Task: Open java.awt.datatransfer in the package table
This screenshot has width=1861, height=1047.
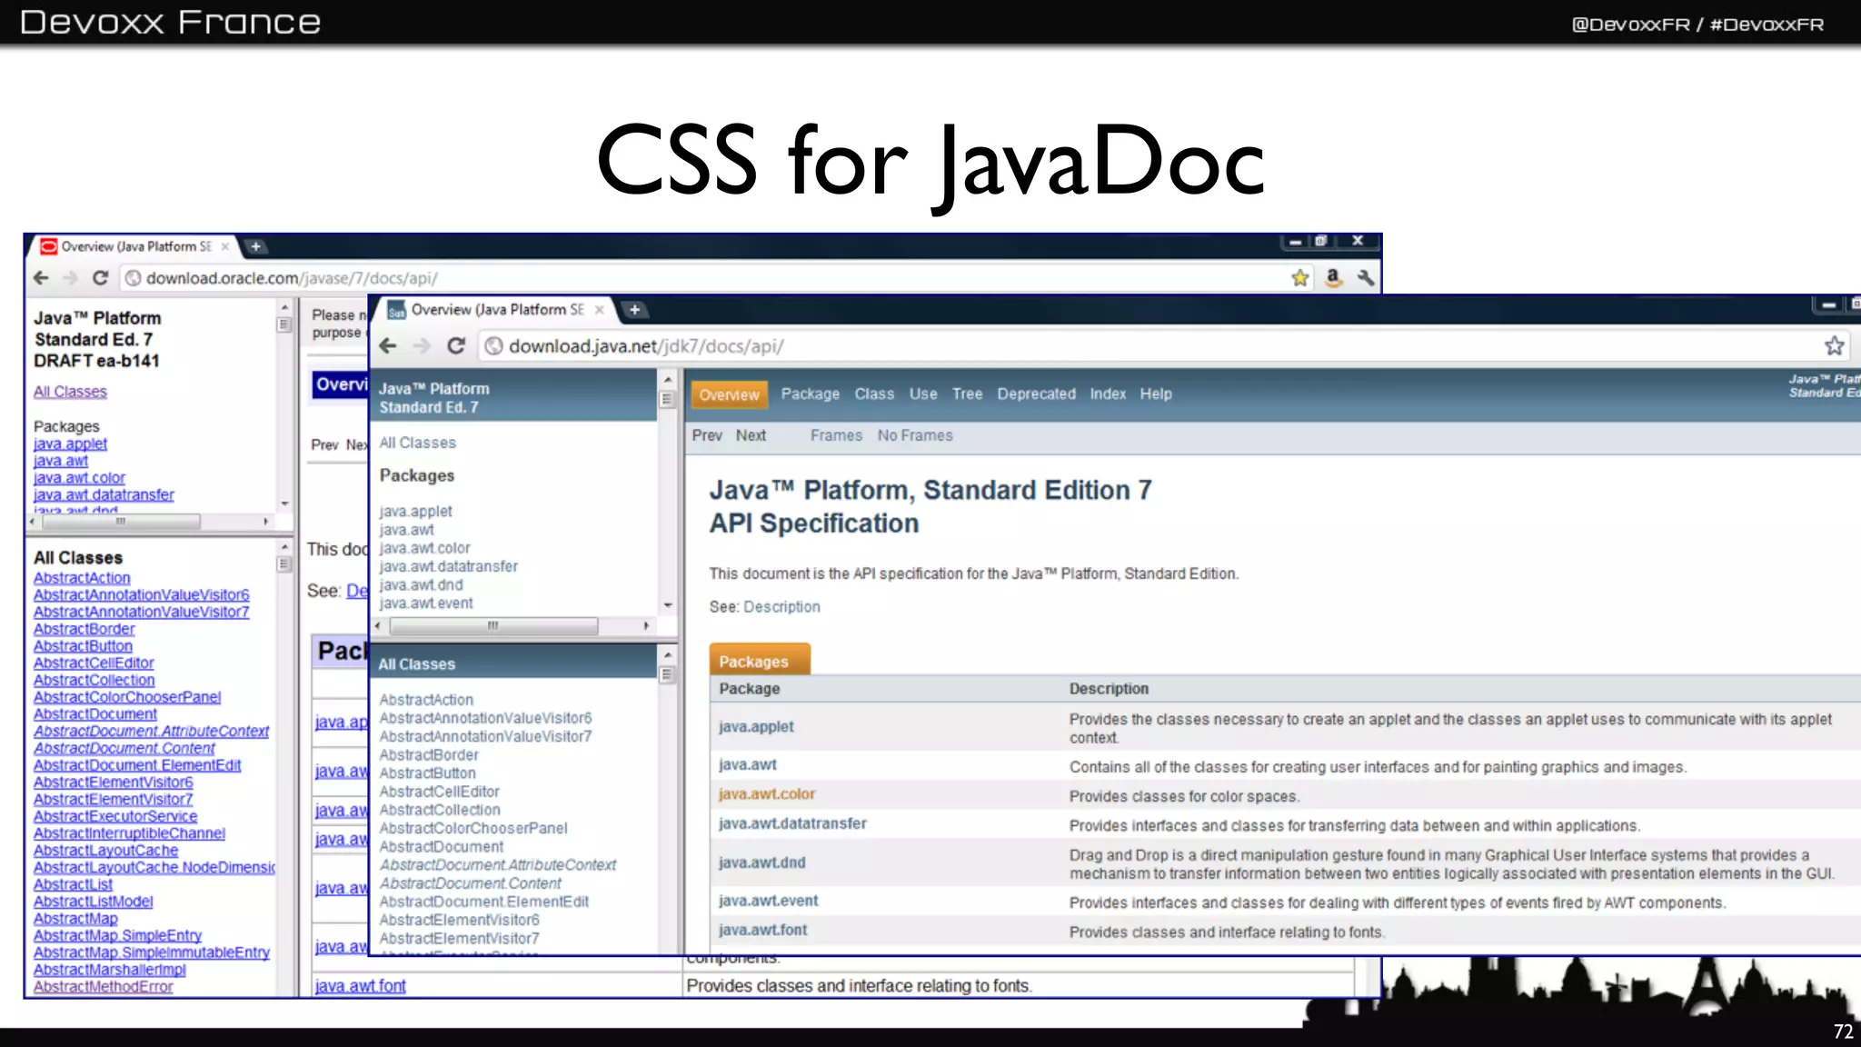Action: click(x=792, y=823)
